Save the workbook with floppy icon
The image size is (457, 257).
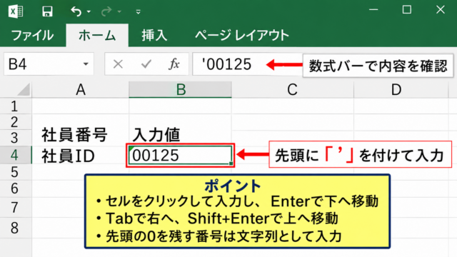point(47,11)
